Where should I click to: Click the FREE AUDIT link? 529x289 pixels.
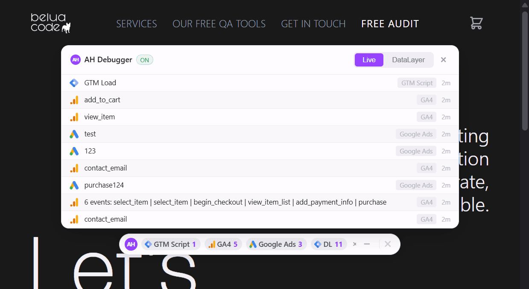click(x=390, y=24)
